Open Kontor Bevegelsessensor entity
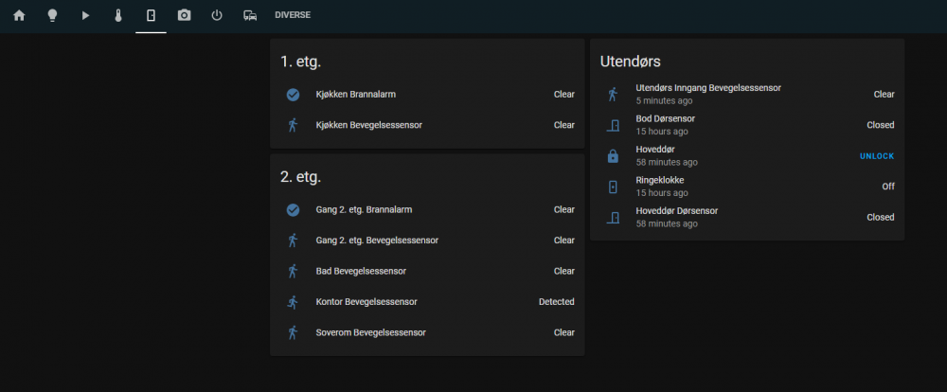947x392 pixels. [366, 302]
